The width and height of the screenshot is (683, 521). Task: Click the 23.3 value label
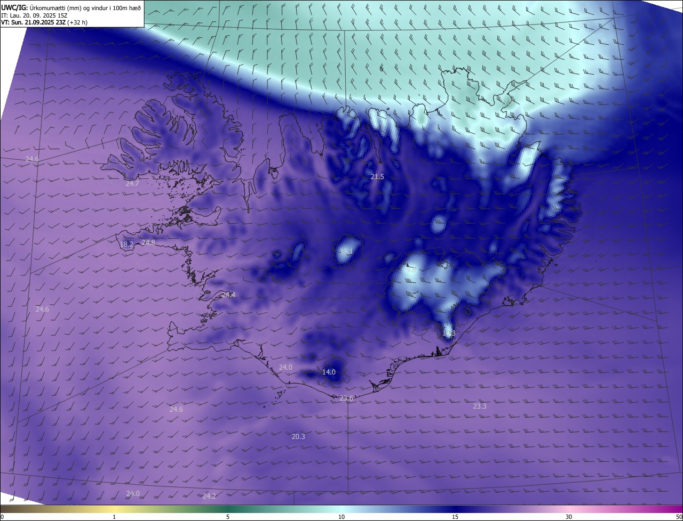point(480,406)
